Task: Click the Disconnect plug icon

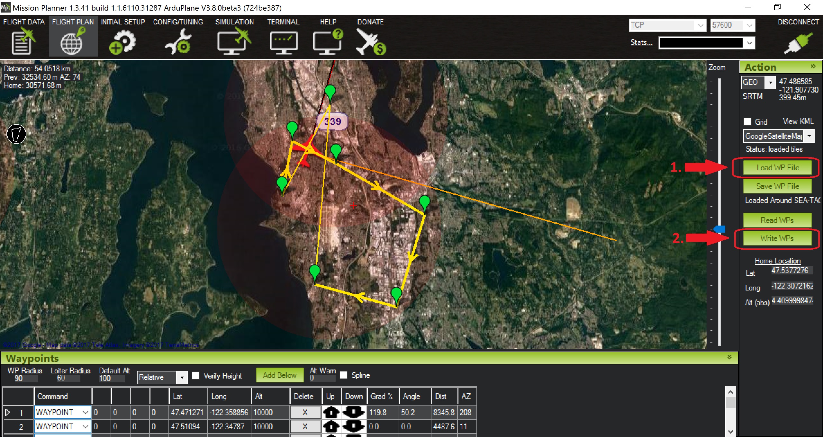Action: [x=798, y=43]
